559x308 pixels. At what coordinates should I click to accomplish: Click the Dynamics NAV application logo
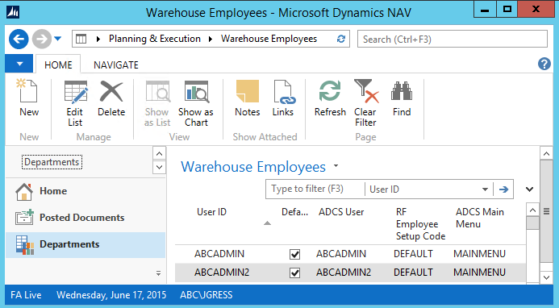tap(13, 12)
